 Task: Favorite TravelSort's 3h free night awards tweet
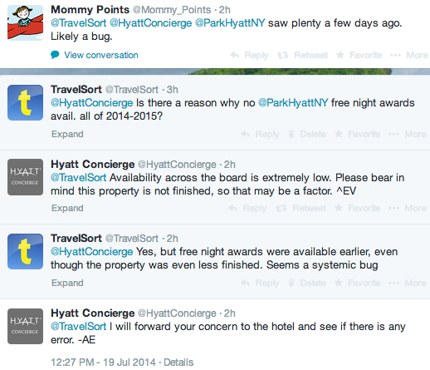357,134
